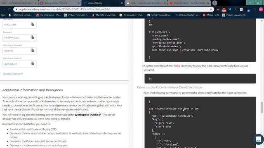Click the Additional Information and Resources heading
This screenshot has width=264, height=148.
point(33,90)
